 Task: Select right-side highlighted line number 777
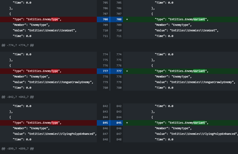[x=119, y=71]
